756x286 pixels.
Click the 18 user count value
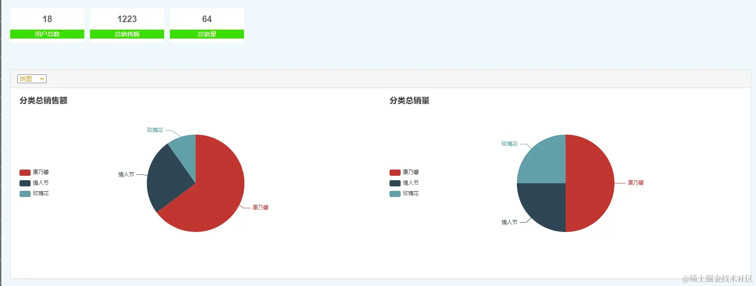click(47, 19)
